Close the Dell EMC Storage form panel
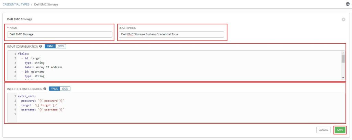The image size is (352, 140). pyautogui.click(x=343, y=20)
